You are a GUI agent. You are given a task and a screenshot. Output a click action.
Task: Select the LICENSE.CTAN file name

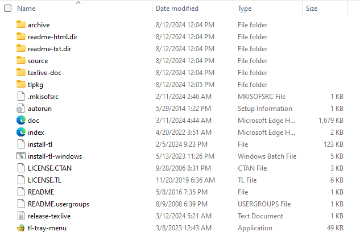click(49, 168)
